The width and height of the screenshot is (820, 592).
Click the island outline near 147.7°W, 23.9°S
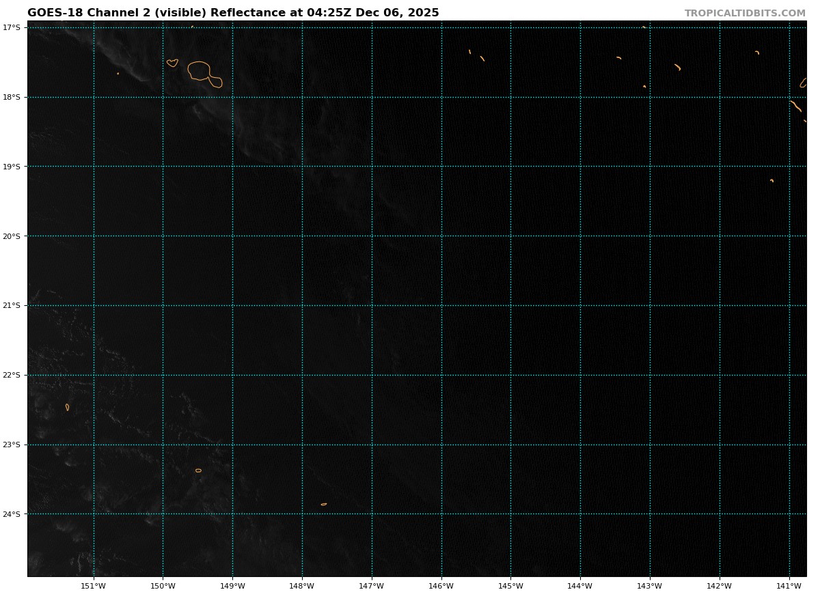tap(324, 505)
